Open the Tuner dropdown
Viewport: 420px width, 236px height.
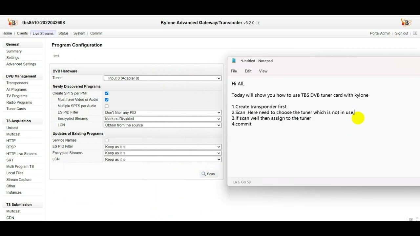pyautogui.click(x=162, y=78)
